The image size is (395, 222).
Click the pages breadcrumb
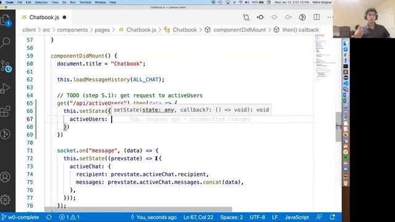[x=102, y=30]
